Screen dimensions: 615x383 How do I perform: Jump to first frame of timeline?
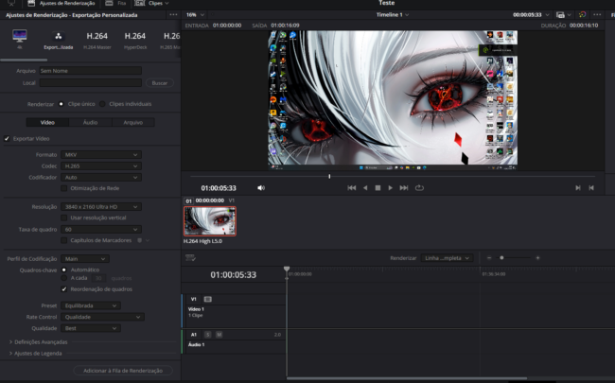click(x=351, y=188)
